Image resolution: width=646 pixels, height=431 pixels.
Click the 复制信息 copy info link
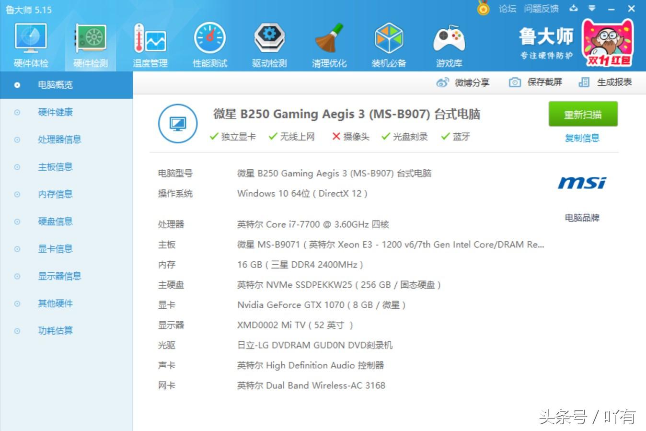[x=582, y=138]
